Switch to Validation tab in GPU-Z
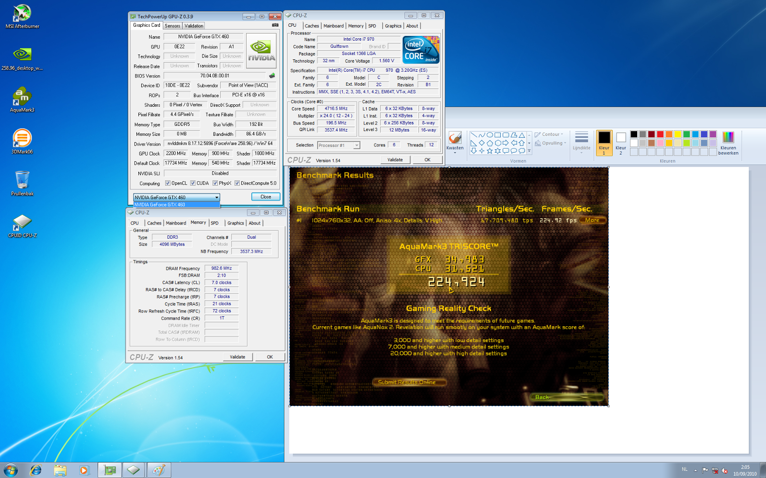This screenshot has width=766, height=478. [194, 26]
